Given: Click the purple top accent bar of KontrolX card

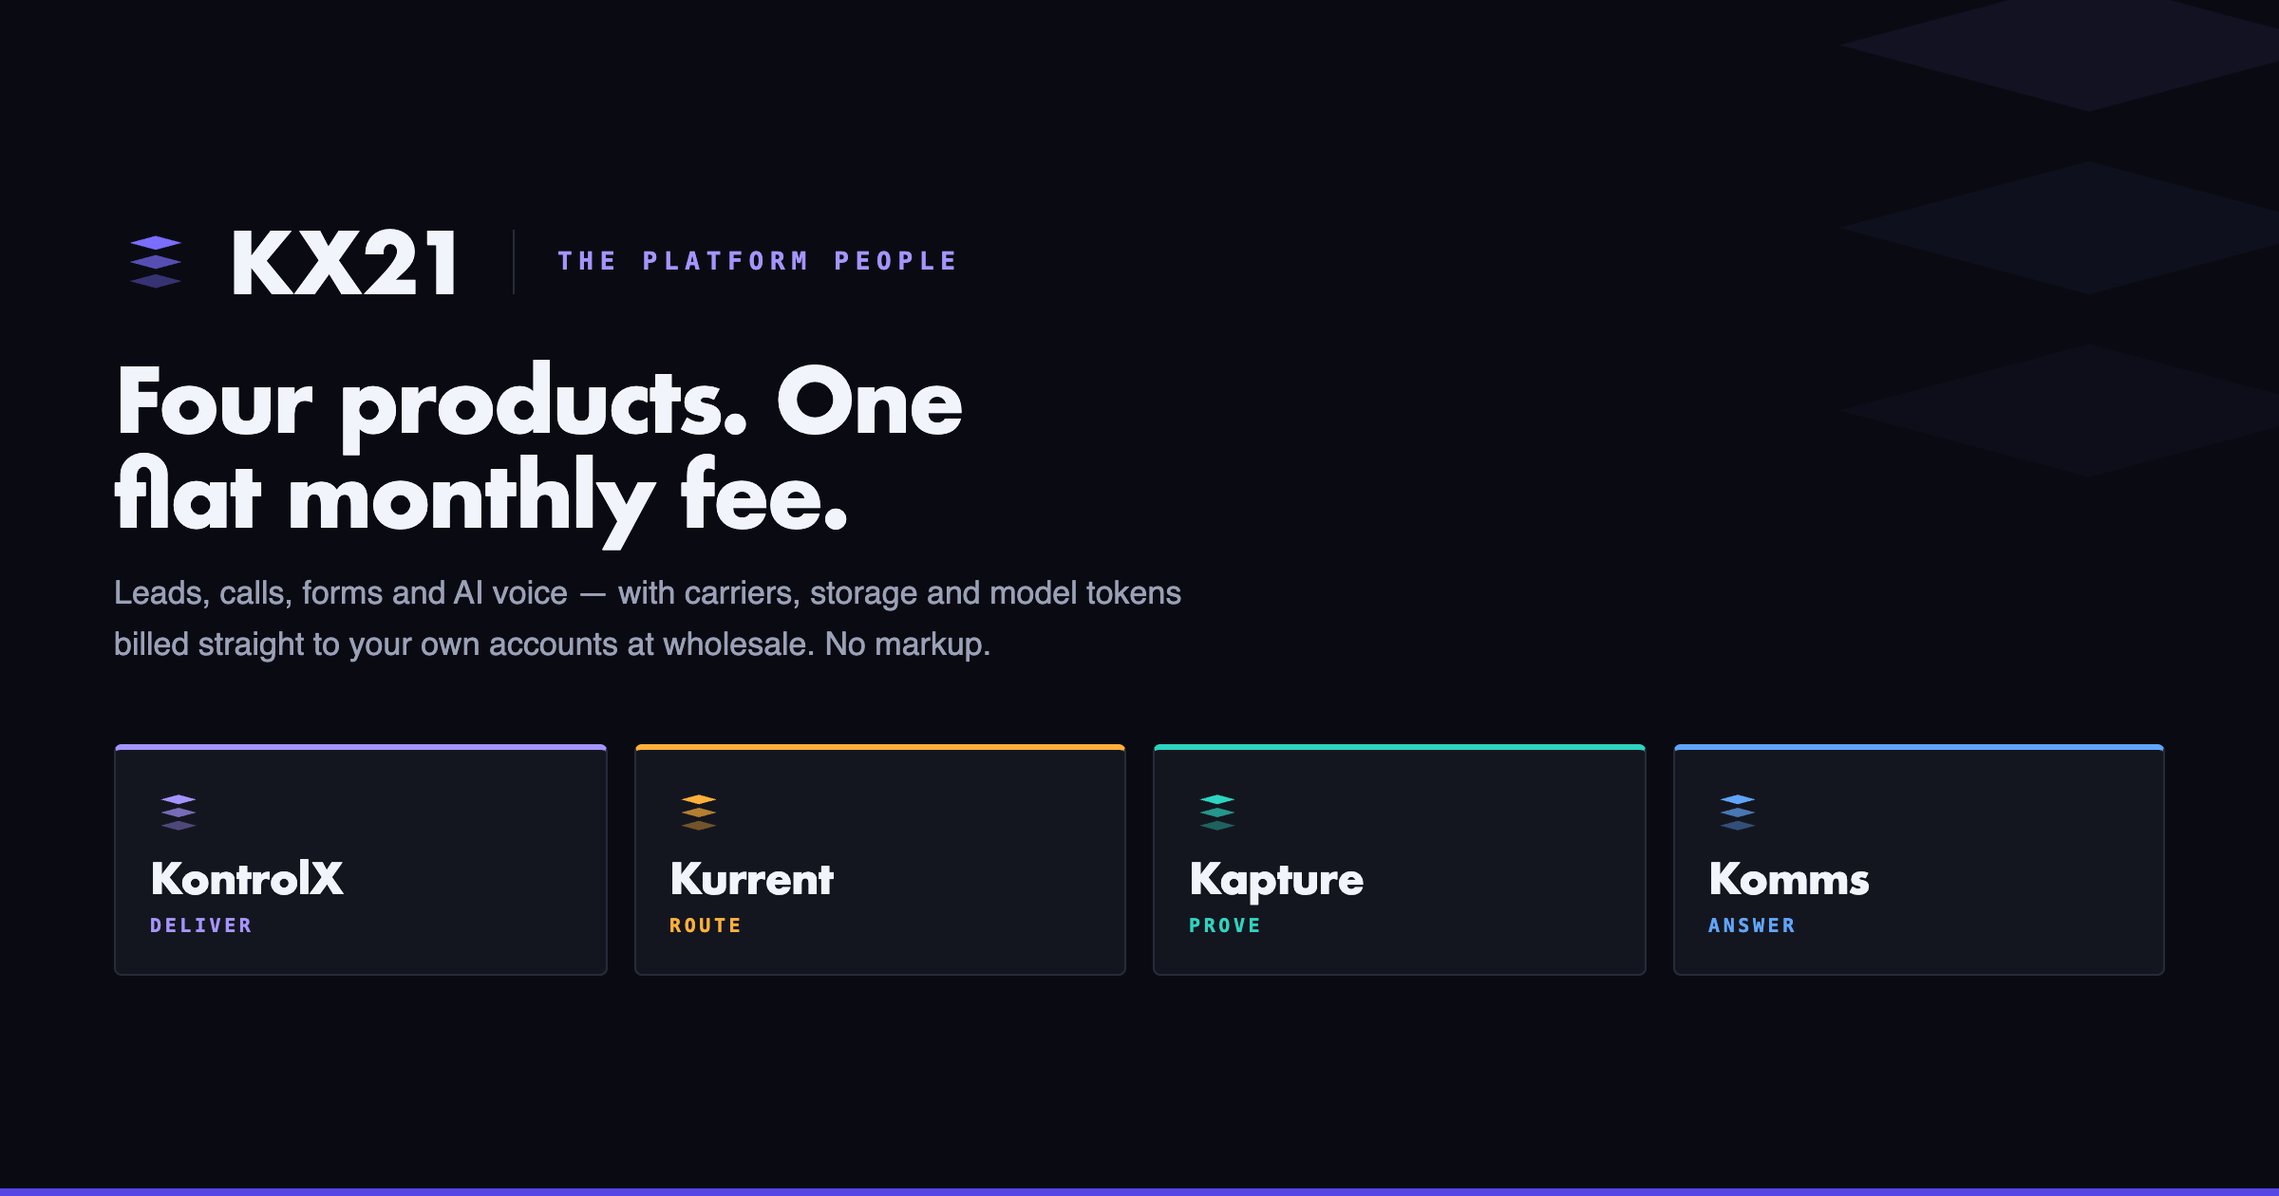Looking at the screenshot, I should click(x=361, y=747).
